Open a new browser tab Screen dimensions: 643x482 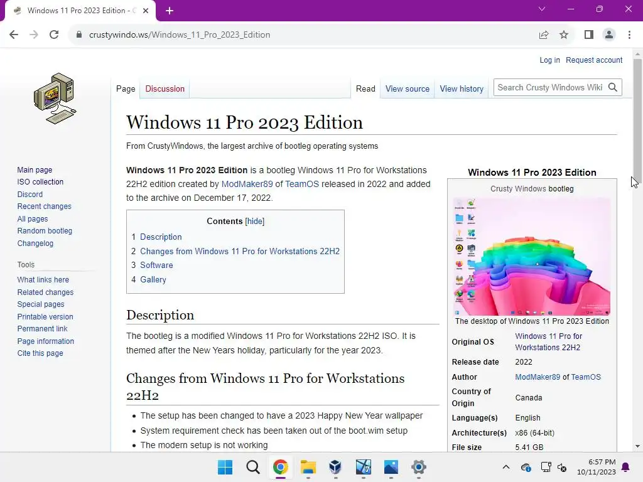170,11
